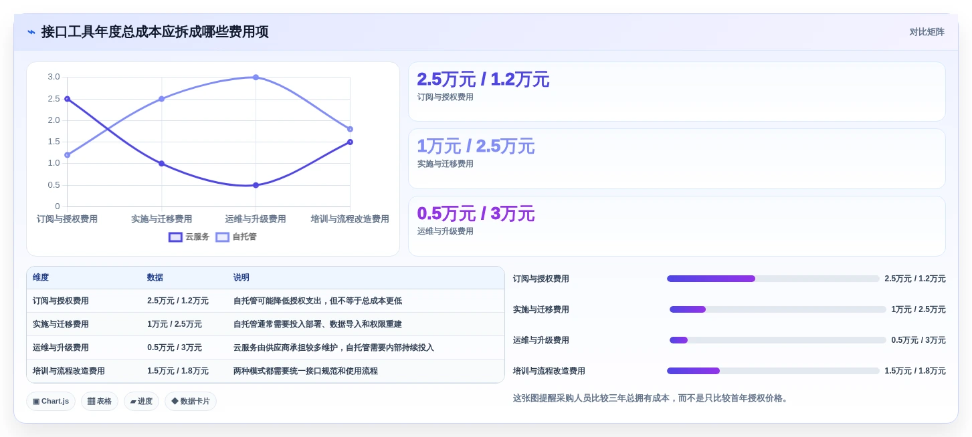Click 自托管 point at 实施与迁移费用

click(161, 99)
